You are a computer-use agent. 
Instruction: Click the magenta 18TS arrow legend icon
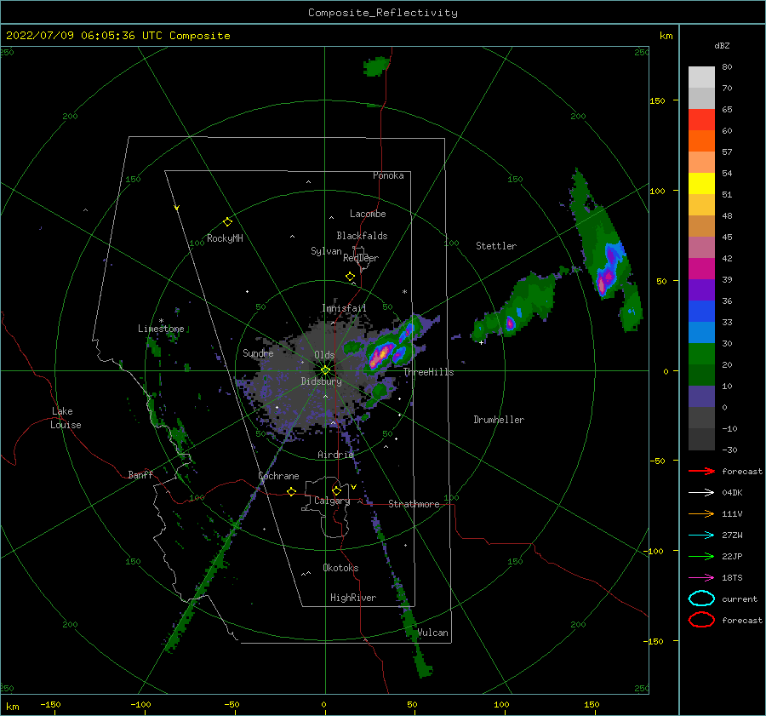pos(701,578)
